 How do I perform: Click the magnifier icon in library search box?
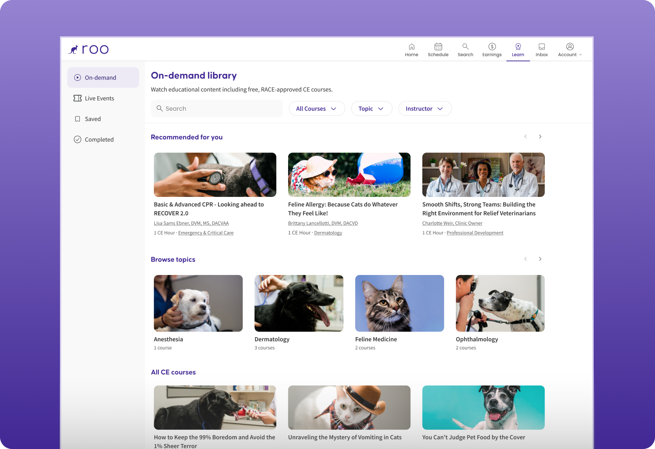pyautogui.click(x=160, y=108)
